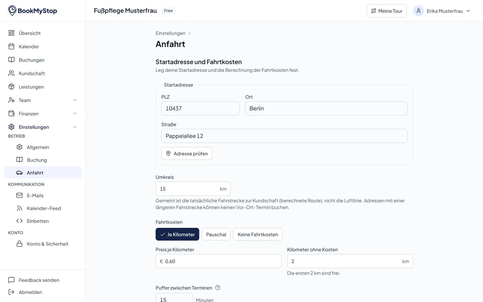Click the Umkreis km input field
The image size is (483, 302).
(193, 189)
